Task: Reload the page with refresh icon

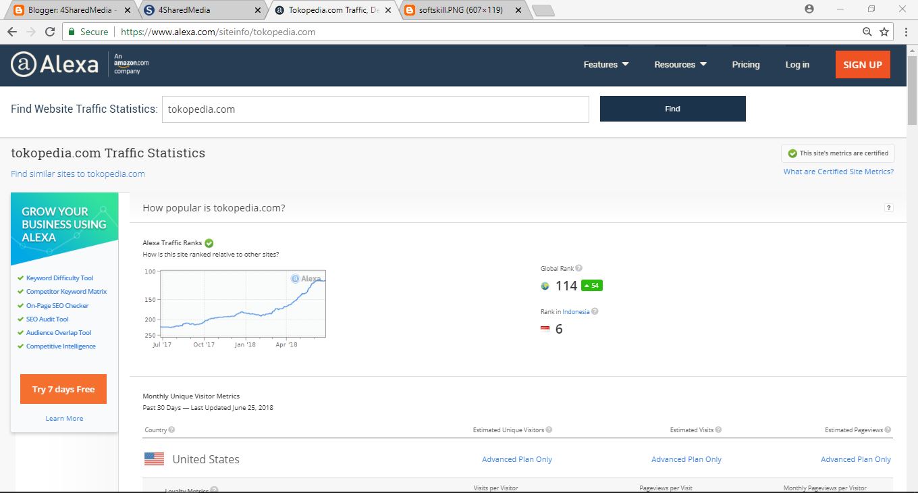Action: (50, 32)
